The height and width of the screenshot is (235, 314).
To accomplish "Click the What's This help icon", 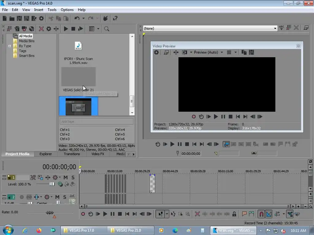I will click(x=115, y=19).
